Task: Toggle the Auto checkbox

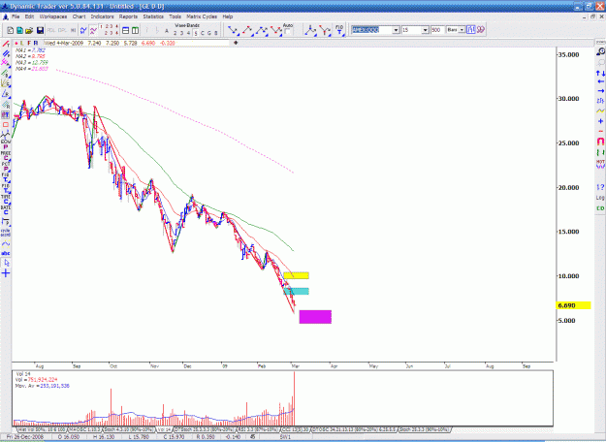Action: 287,32
